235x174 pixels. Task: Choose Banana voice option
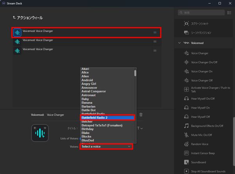coord(87,103)
